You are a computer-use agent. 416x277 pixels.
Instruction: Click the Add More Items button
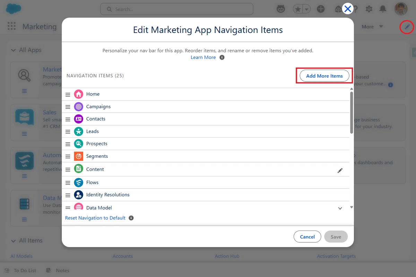pos(324,76)
